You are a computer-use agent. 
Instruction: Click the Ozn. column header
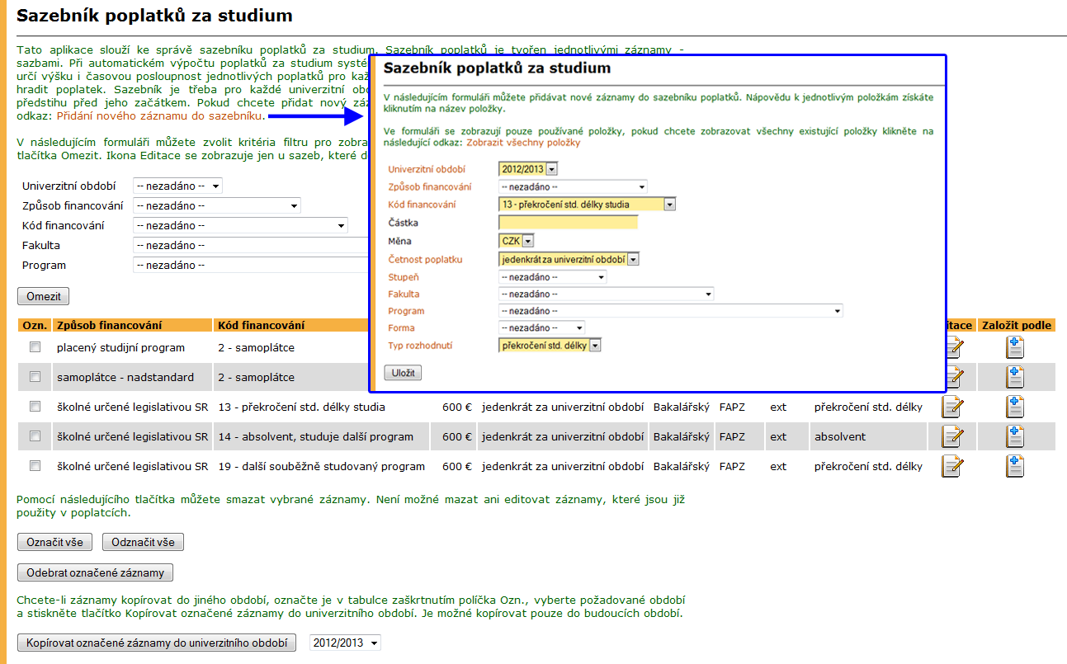tap(35, 325)
